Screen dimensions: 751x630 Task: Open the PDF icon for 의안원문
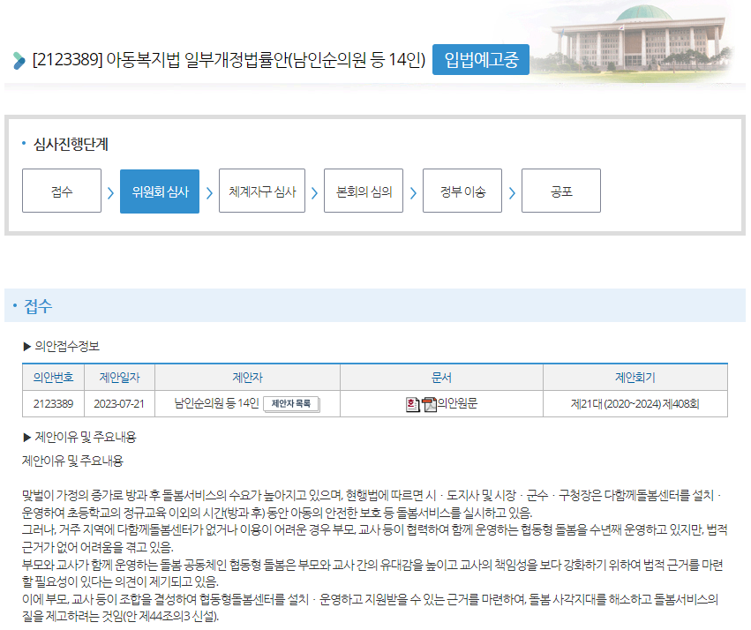(429, 404)
